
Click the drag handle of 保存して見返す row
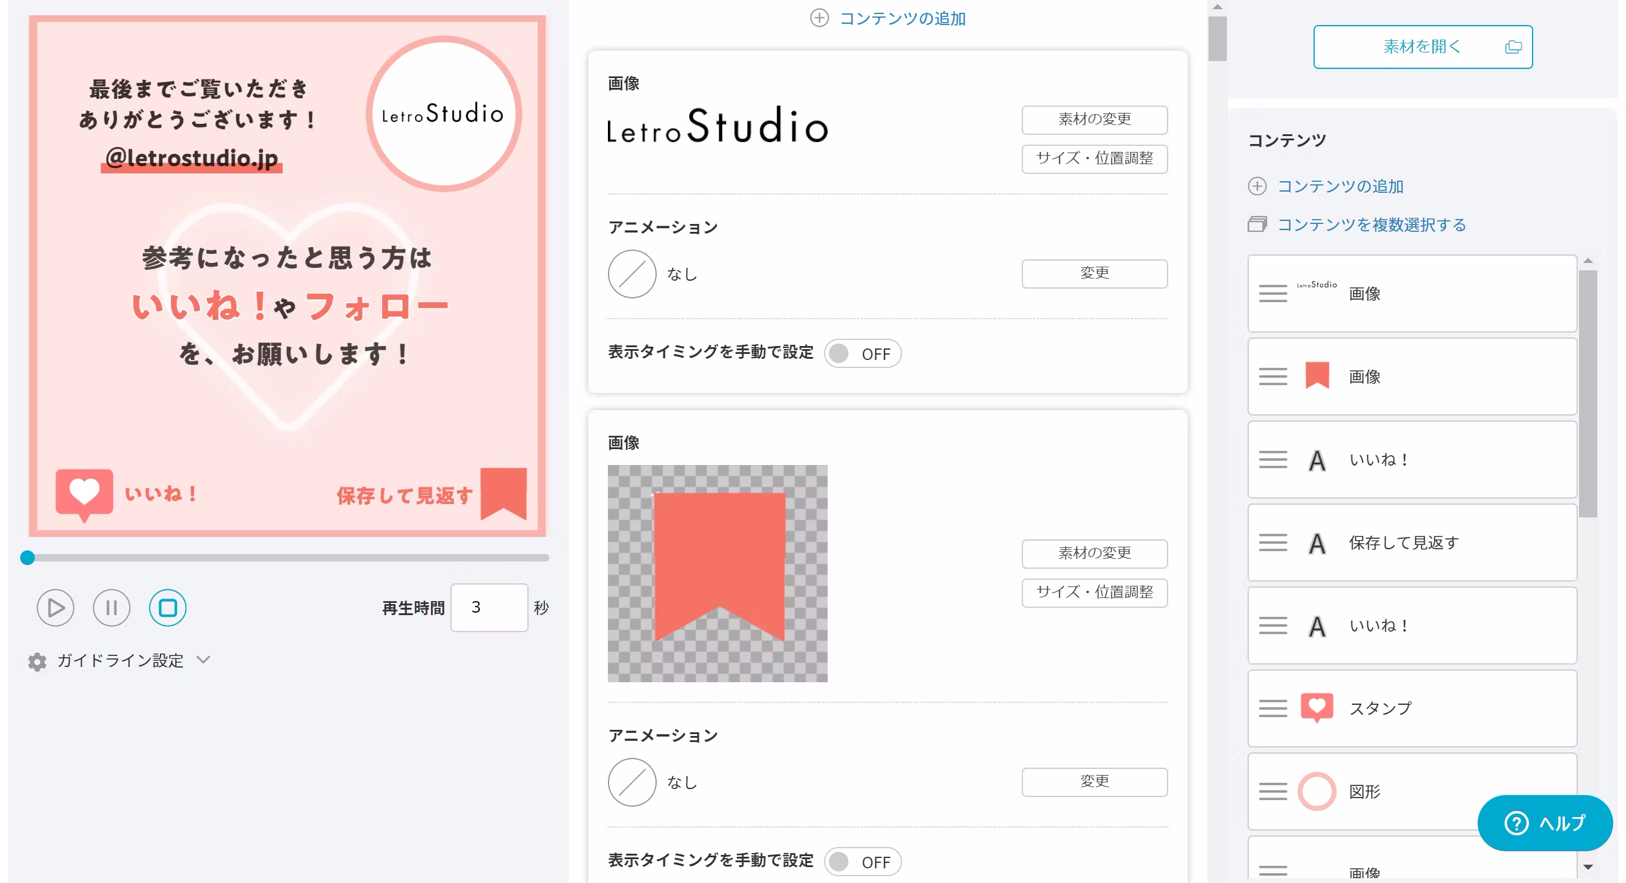[1273, 543]
